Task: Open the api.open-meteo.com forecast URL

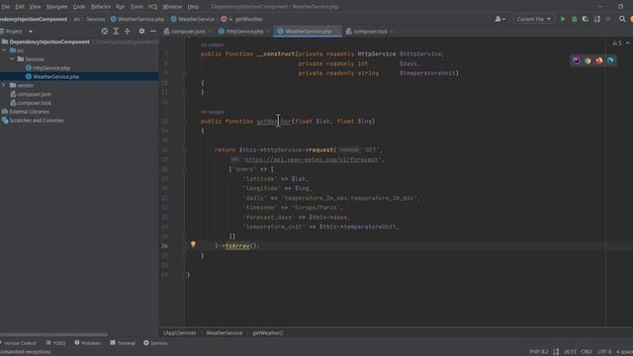Action: coord(313,159)
